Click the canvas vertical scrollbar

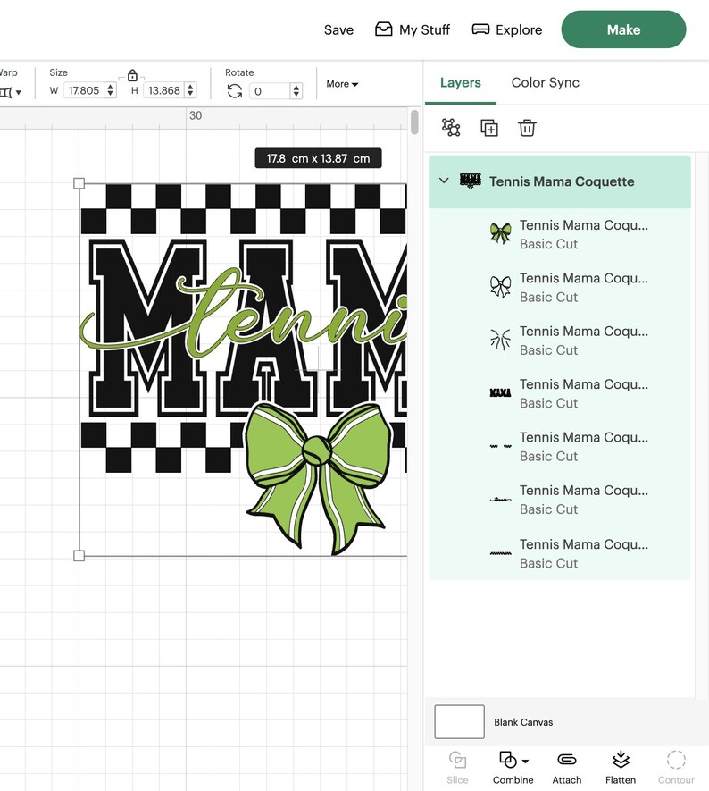coord(414,122)
